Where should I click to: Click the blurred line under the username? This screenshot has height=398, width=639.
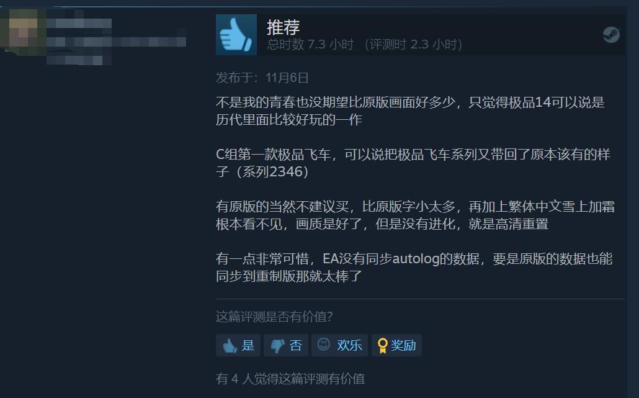click(x=117, y=42)
